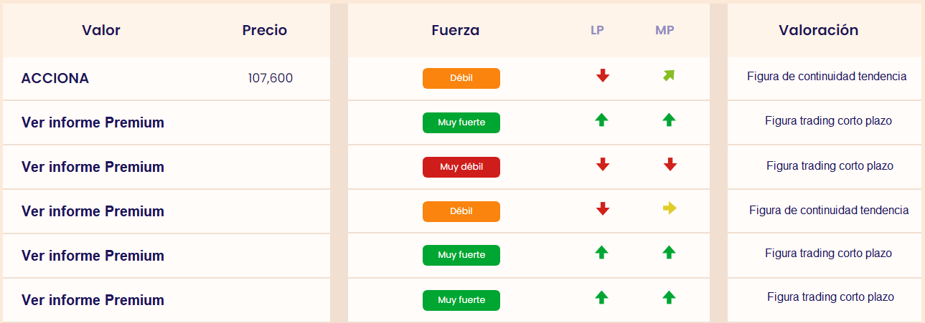925x323 pixels.
Task: Select the first Muy fuerte green badge
Action: pos(461,122)
